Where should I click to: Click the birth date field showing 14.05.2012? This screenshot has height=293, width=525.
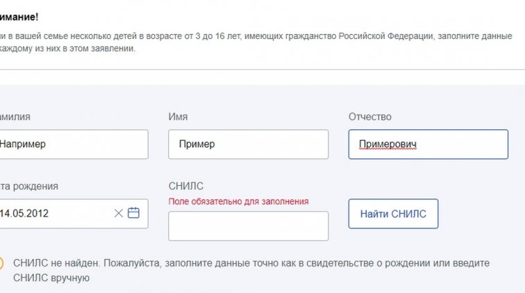pos(52,213)
